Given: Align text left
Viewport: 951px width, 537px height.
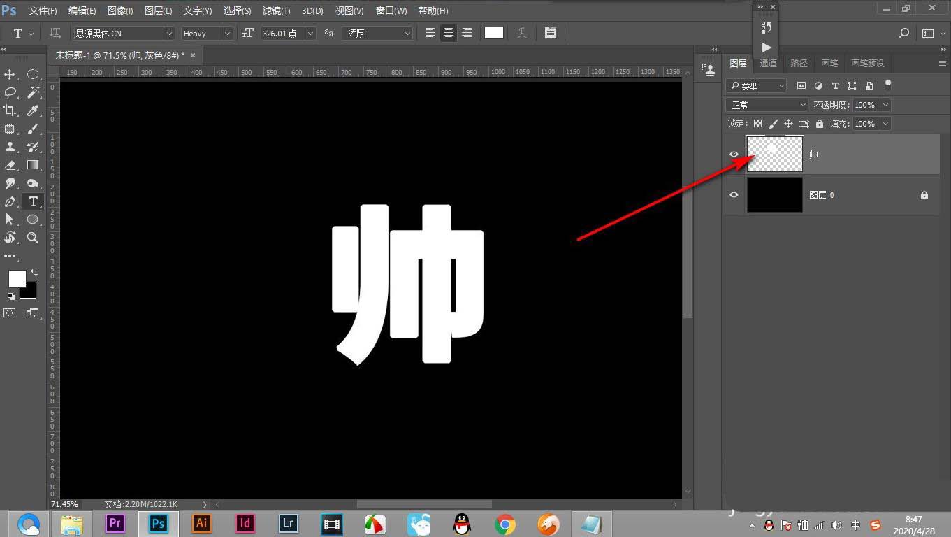Looking at the screenshot, I should [430, 33].
